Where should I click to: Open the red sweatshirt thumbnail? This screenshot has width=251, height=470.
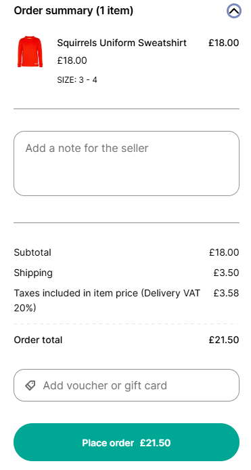click(x=30, y=52)
